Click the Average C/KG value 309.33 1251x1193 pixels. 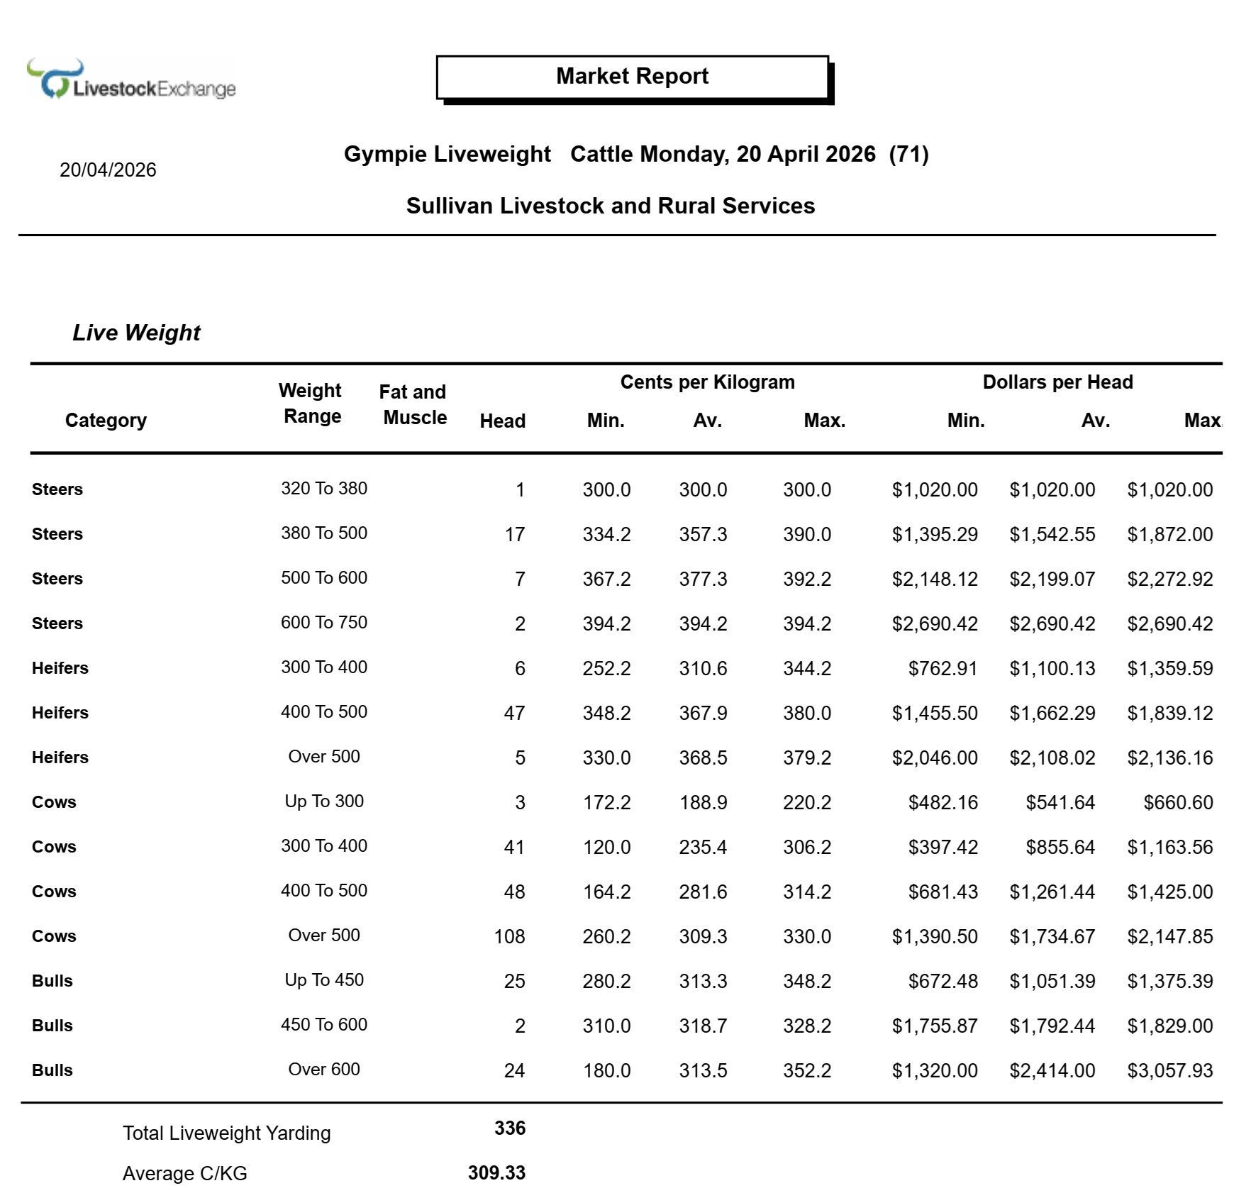[496, 1173]
